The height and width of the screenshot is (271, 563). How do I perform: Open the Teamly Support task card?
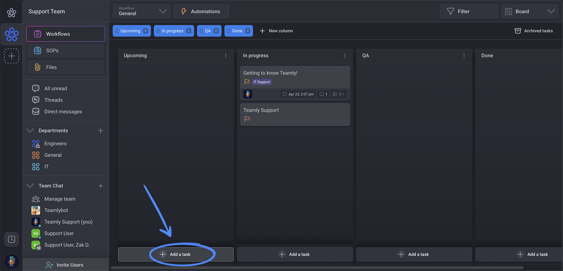pyautogui.click(x=295, y=115)
